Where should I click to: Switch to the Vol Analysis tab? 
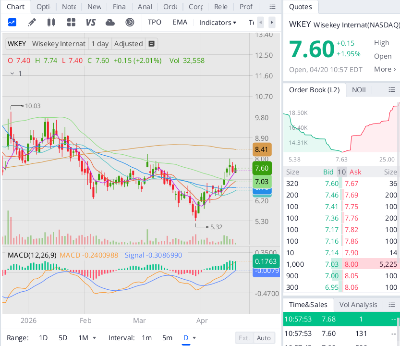click(x=358, y=305)
